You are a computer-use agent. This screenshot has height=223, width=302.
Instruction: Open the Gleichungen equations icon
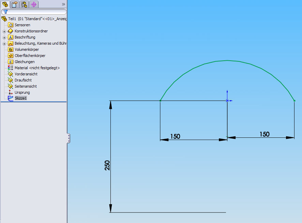click(11, 62)
